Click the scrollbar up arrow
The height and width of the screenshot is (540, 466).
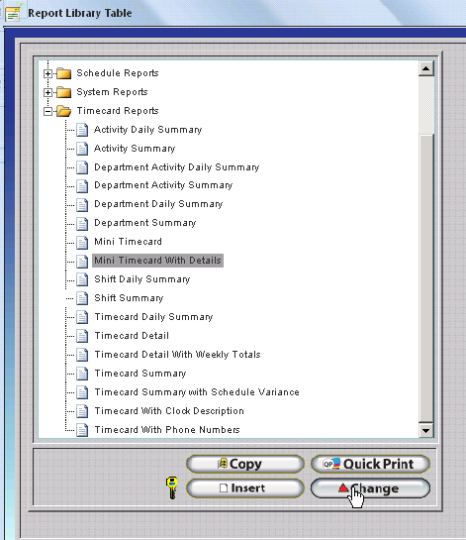click(425, 69)
